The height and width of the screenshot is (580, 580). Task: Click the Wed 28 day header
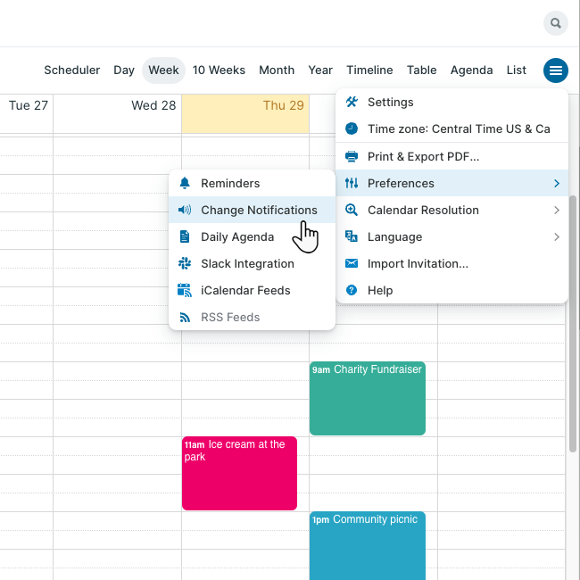(x=117, y=113)
